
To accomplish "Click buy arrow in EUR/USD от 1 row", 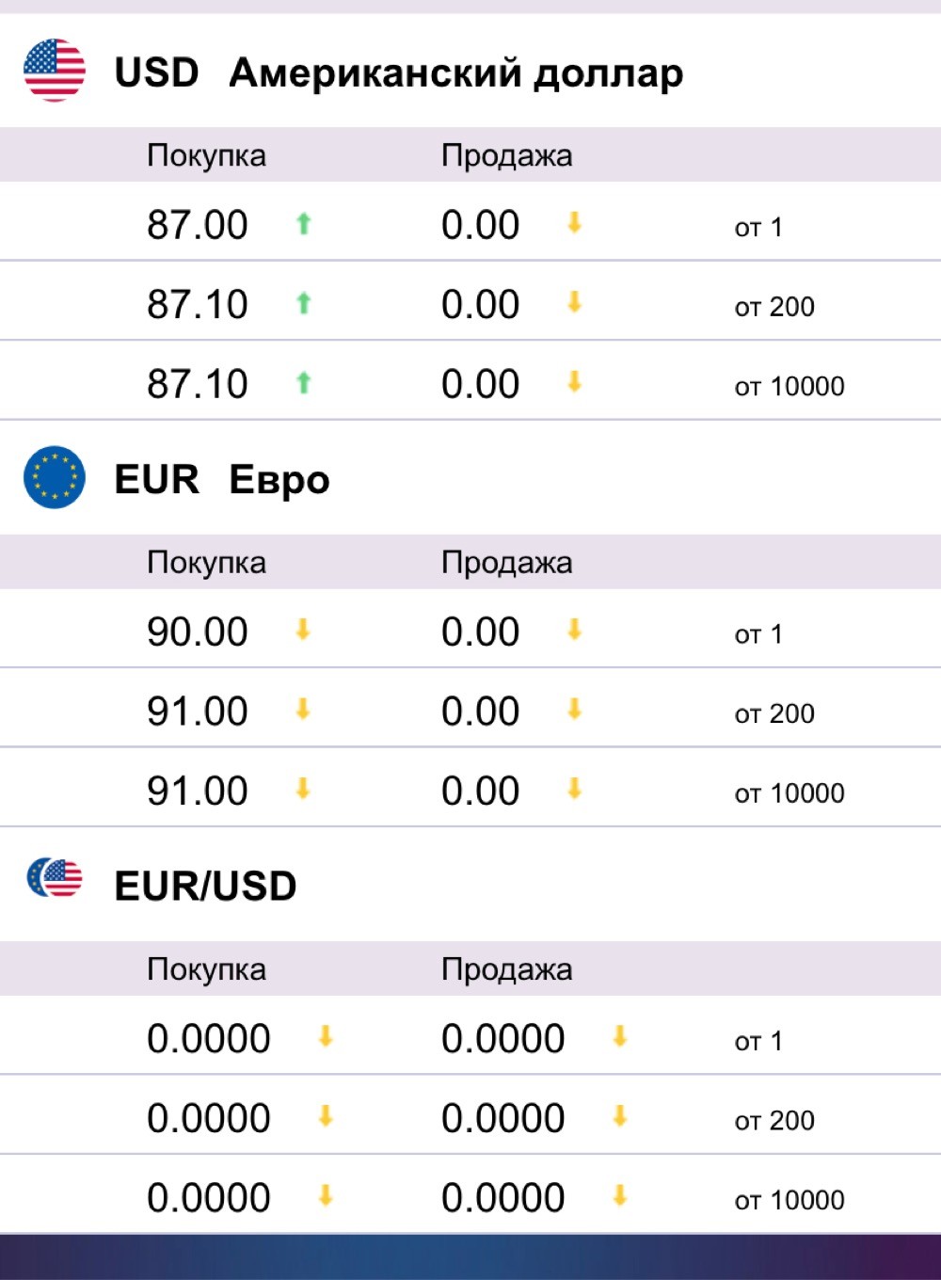I will click(326, 1037).
